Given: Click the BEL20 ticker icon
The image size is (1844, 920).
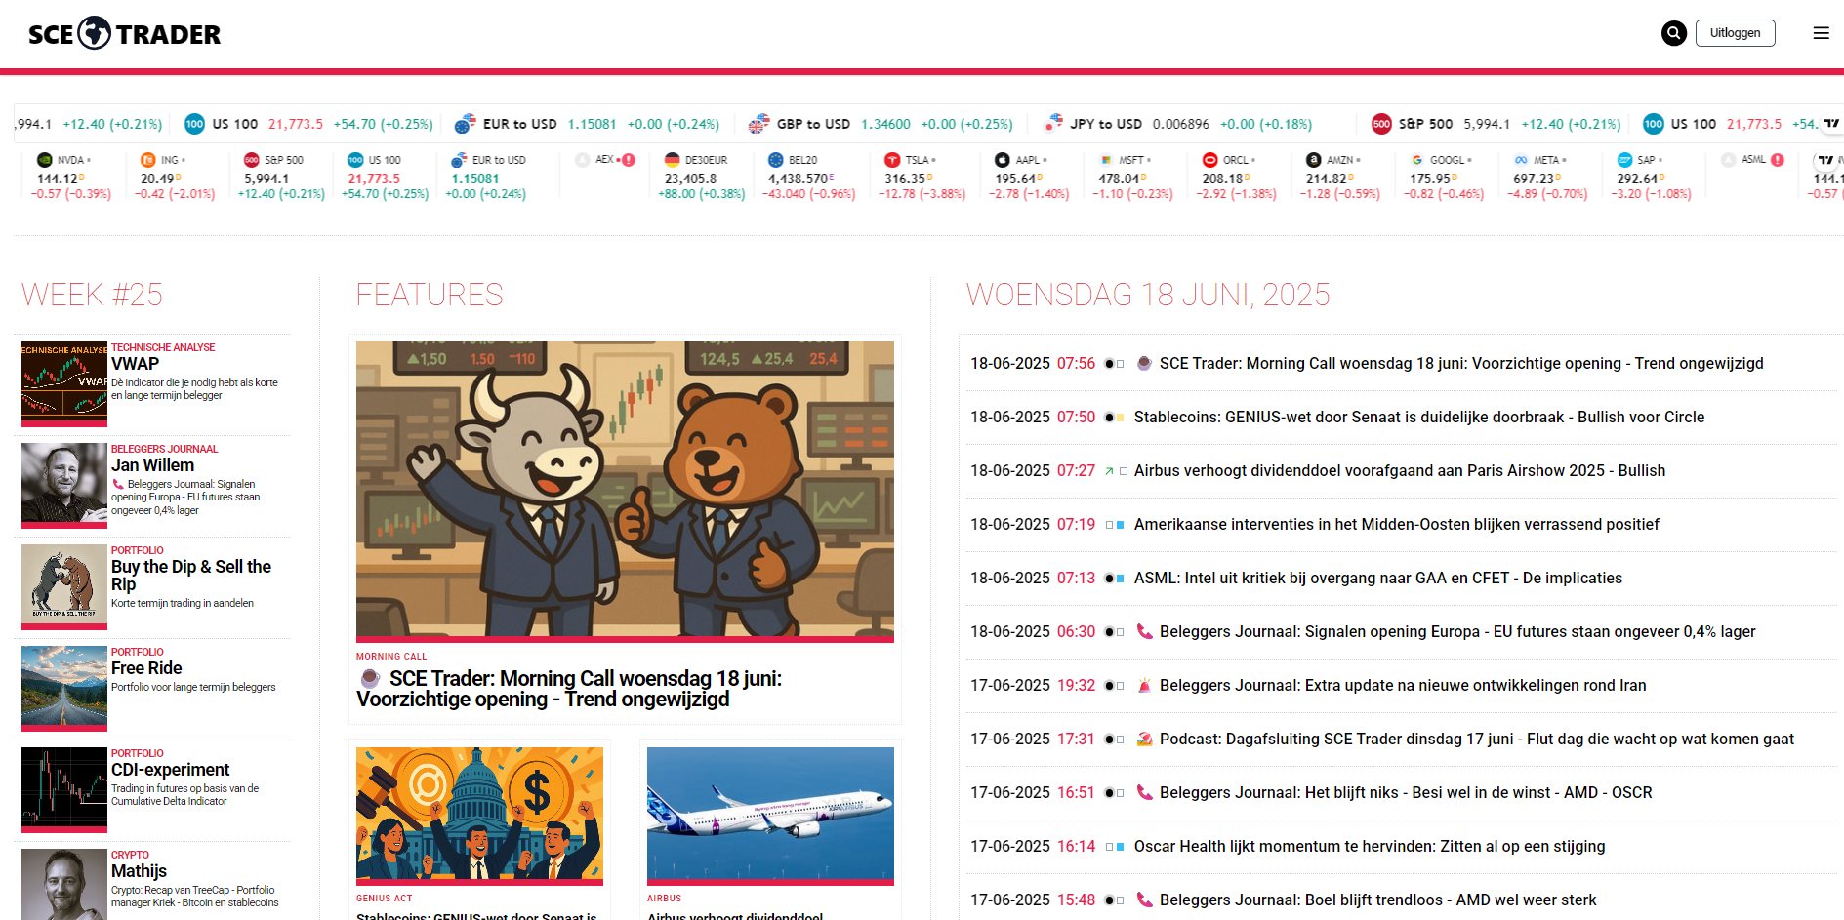Looking at the screenshot, I should point(776,160).
